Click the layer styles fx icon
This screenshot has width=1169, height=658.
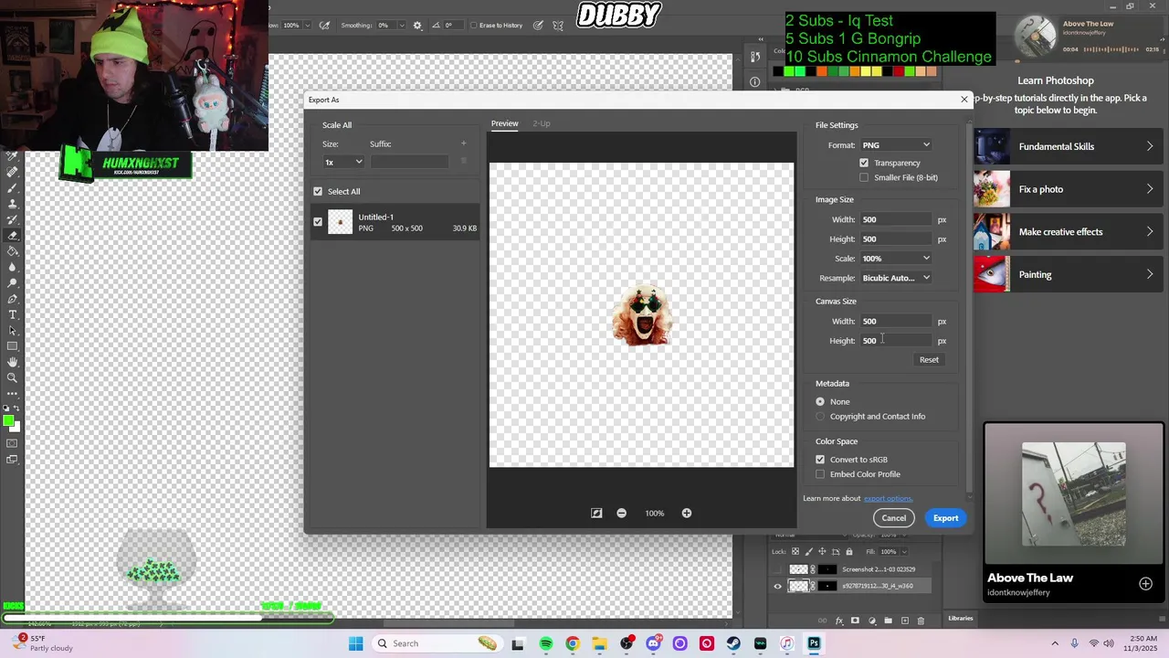click(x=839, y=621)
